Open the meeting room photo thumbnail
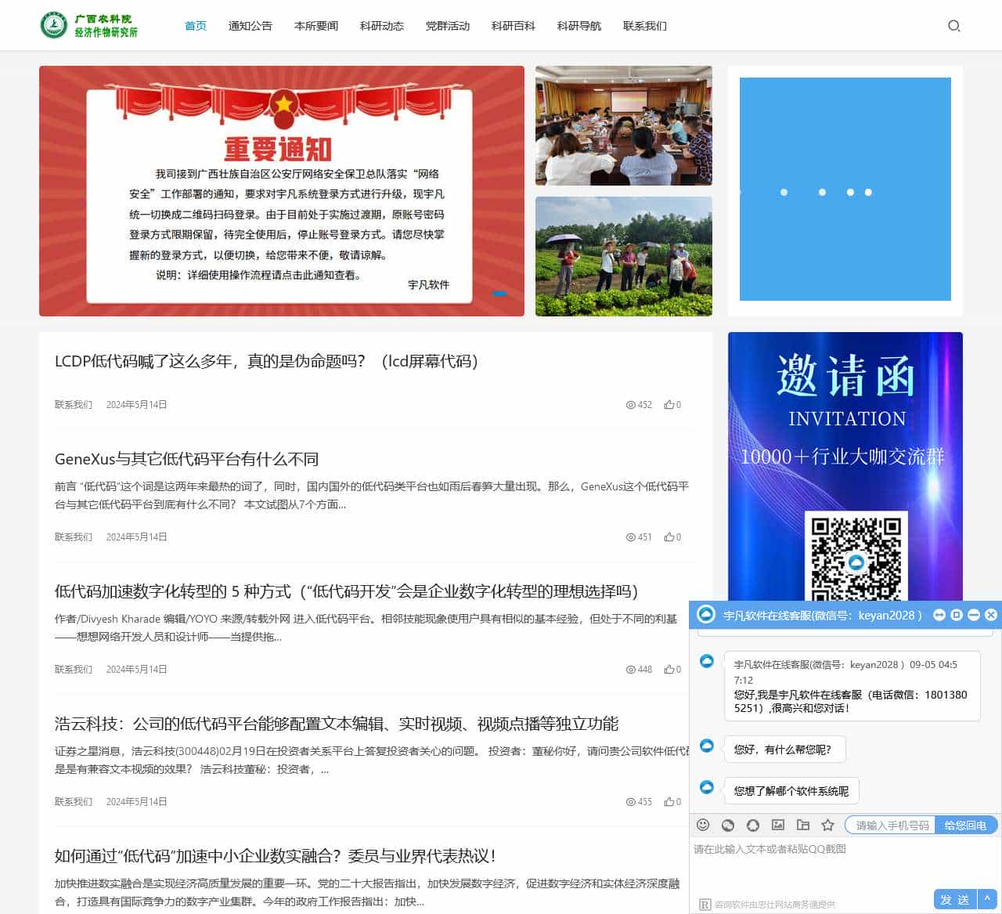The image size is (1002, 914). [624, 125]
